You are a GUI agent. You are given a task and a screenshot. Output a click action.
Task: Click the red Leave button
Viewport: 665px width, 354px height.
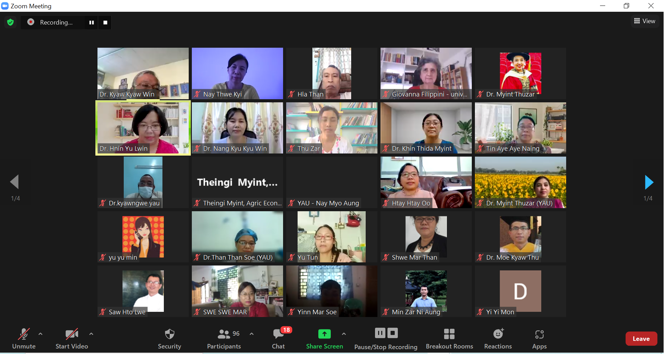coord(641,339)
